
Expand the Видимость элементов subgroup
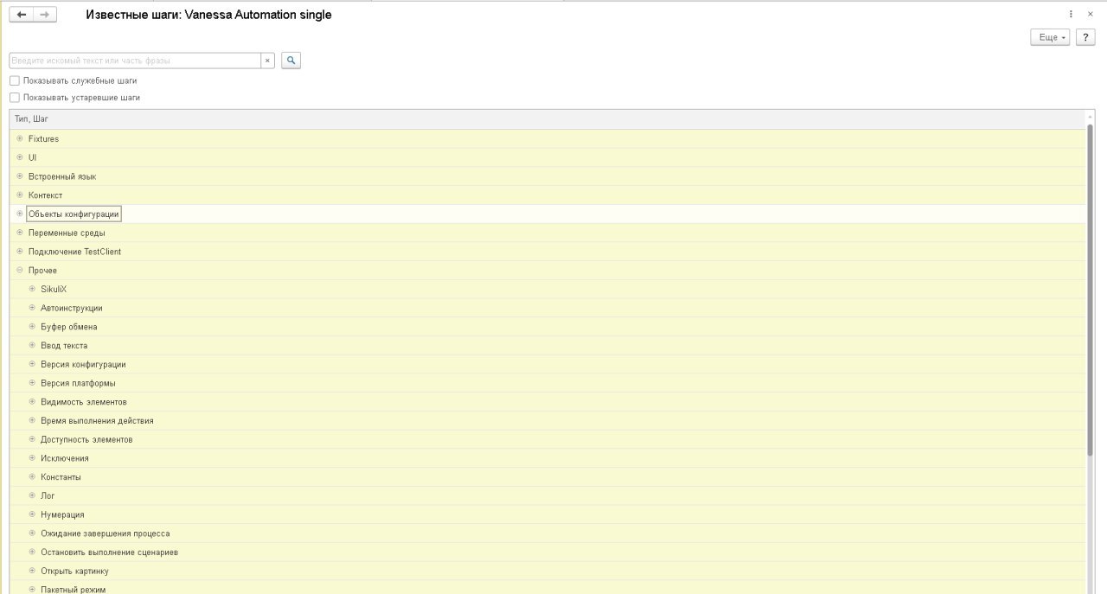33,402
